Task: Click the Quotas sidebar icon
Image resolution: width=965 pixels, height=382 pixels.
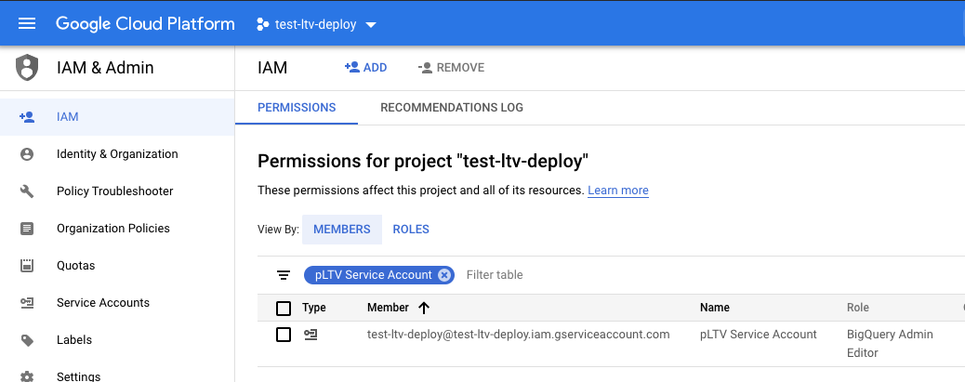Action: (27, 266)
